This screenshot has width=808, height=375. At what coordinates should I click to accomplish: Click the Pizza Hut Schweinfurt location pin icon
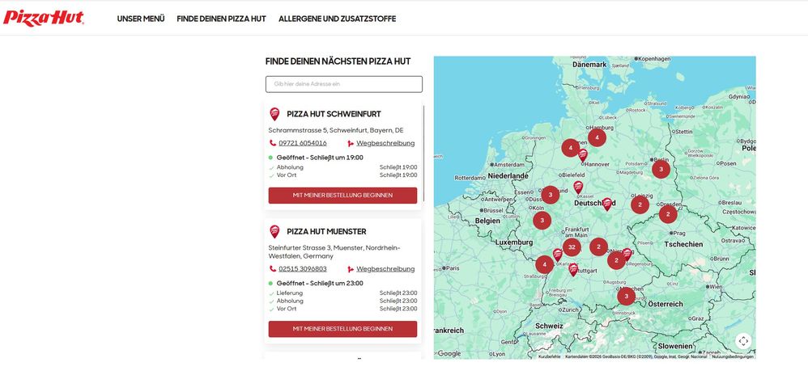click(274, 114)
